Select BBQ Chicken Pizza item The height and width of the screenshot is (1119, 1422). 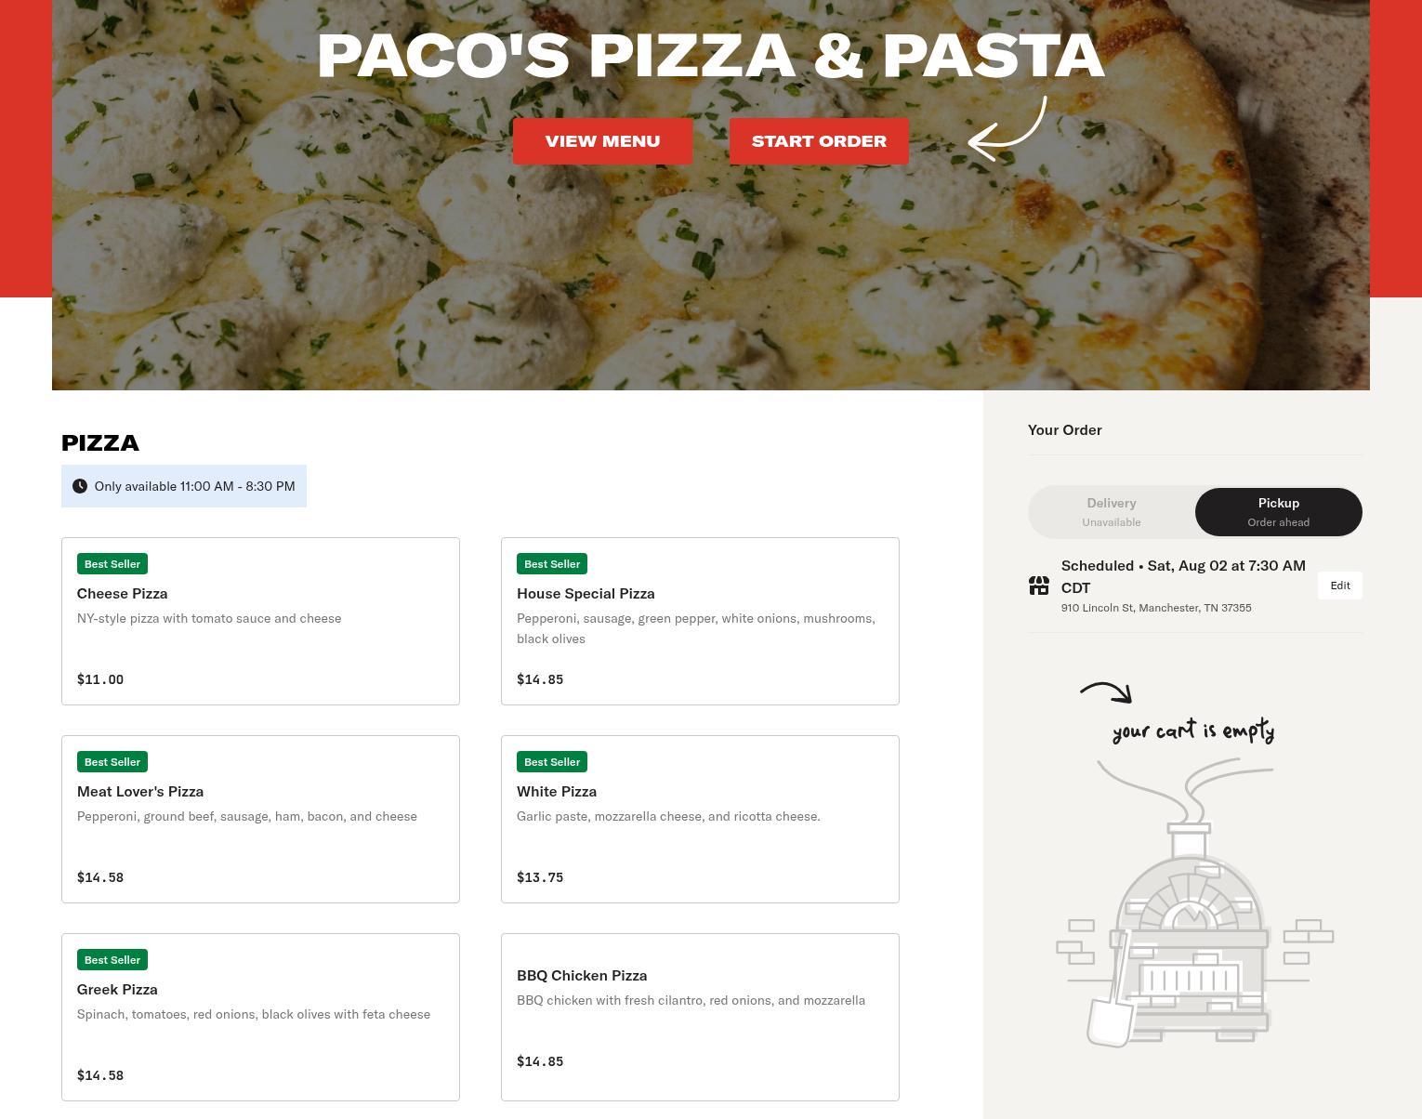click(x=700, y=1017)
